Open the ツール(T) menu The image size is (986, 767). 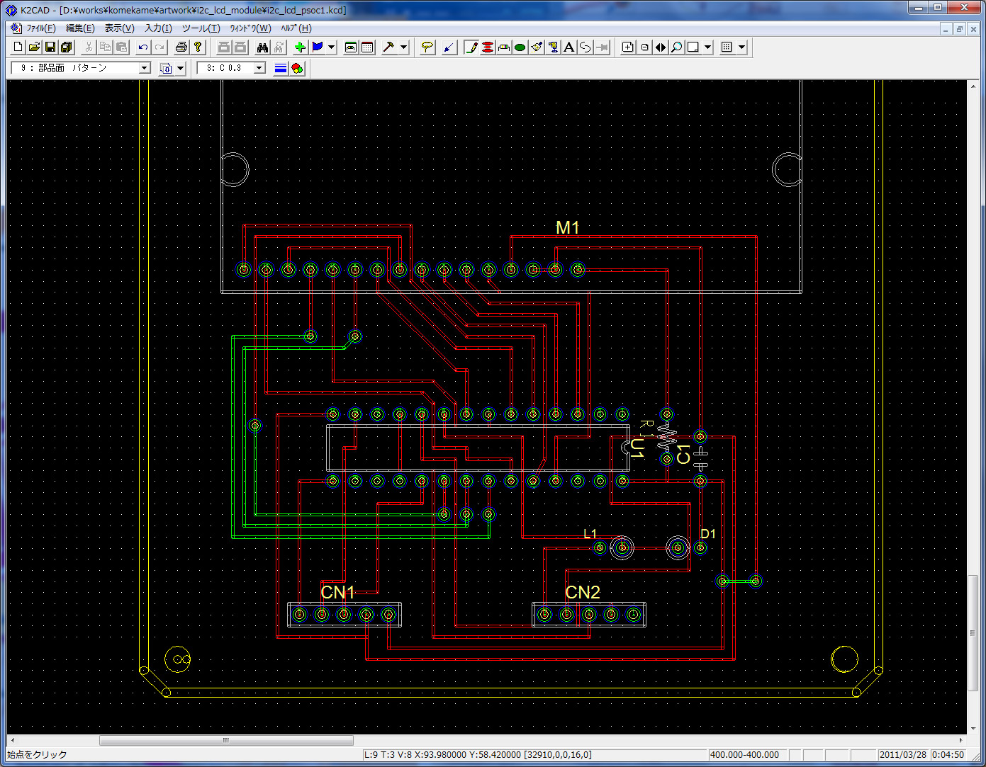(x=201, y=28)
